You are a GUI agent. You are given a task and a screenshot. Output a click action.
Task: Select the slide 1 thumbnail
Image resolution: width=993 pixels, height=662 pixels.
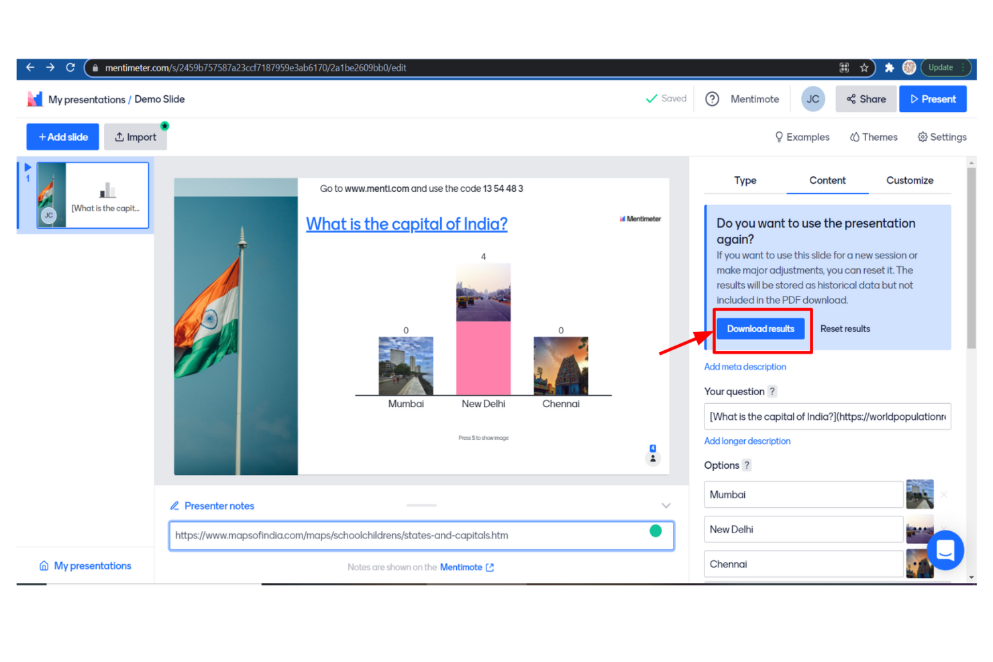93,195
